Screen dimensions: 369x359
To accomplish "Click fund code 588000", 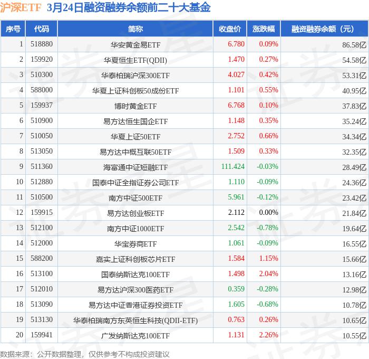I will pos(42,90).
